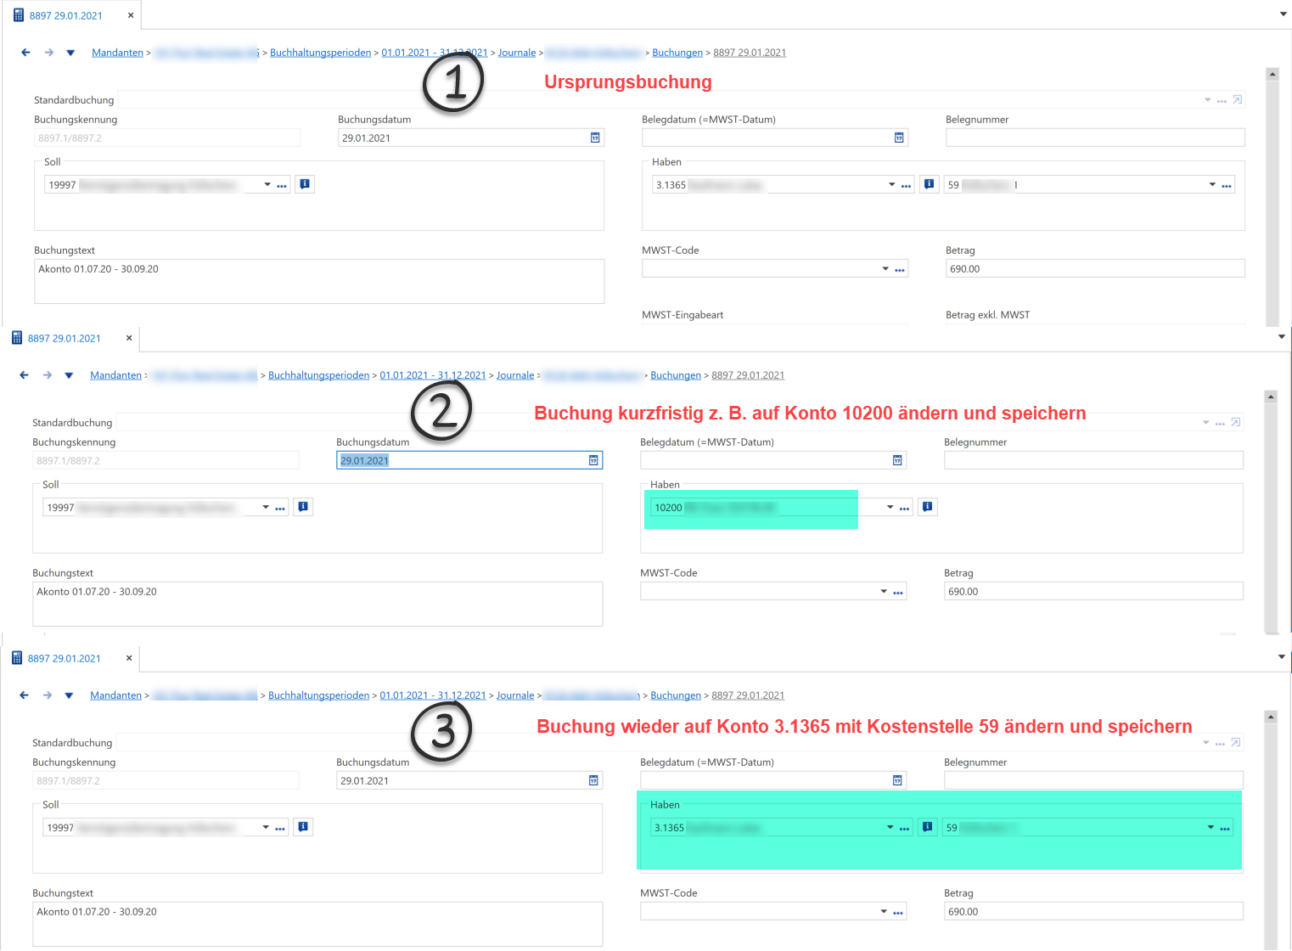The height and width of the screenshot is (951, 1292).
Task: Click info icon beside Haben account 10200
Action: coord(928,507)
